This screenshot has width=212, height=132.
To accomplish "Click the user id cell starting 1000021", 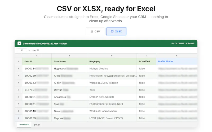I will coord(37,97).
